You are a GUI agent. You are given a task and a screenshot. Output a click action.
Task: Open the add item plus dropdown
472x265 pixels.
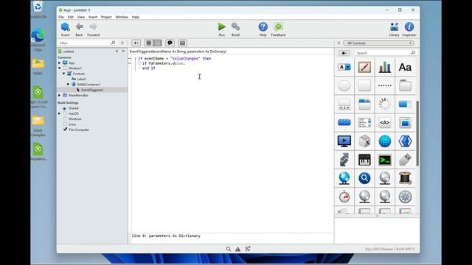[x=136, y=43]
